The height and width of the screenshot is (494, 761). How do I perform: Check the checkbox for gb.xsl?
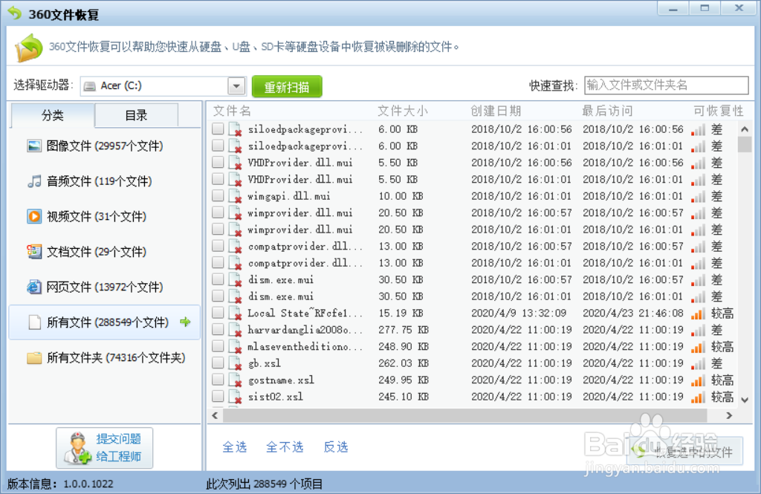tap(218, 363)
